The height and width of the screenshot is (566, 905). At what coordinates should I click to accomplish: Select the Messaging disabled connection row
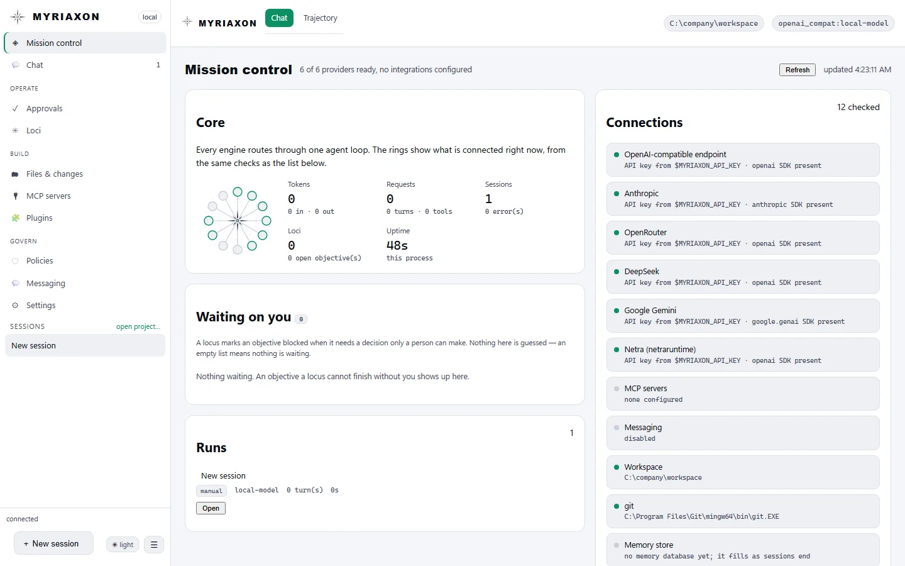click(x=743, y=433)
